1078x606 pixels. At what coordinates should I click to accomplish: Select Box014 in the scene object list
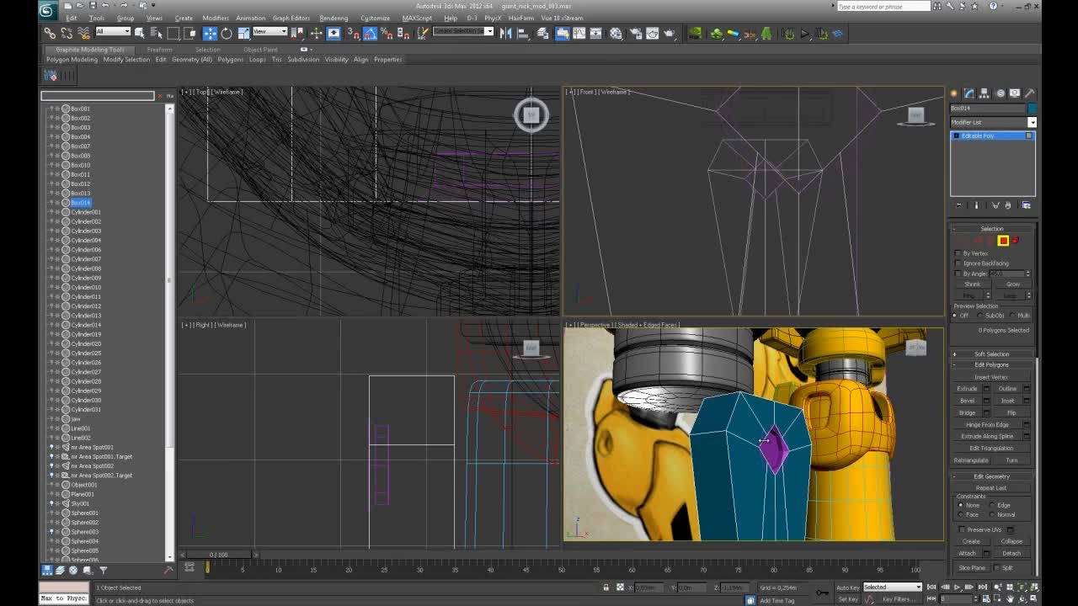(79, 202)
